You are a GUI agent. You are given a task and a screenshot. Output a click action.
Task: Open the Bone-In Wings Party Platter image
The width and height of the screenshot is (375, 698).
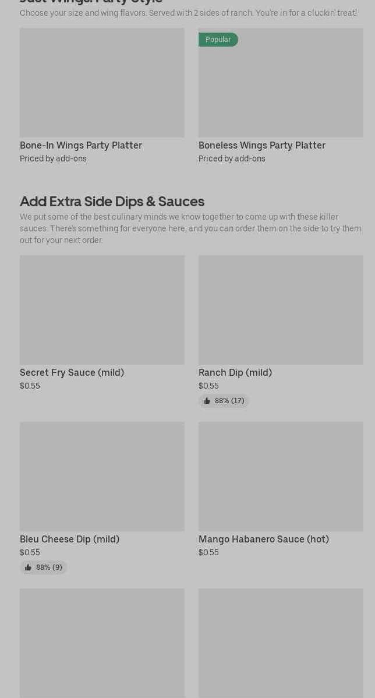click(102, 83)
